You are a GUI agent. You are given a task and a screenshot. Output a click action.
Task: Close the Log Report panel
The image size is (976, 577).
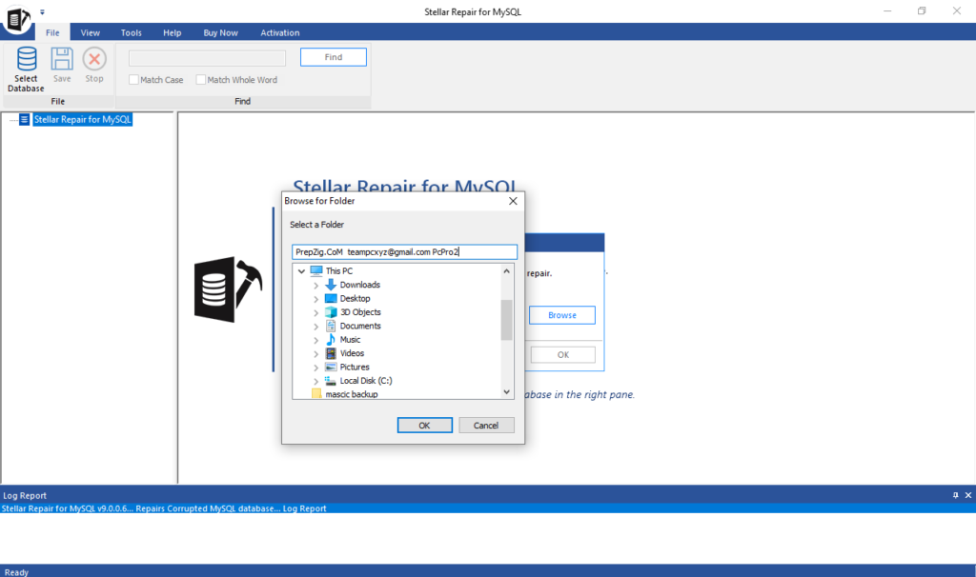[x=968, y=495]
